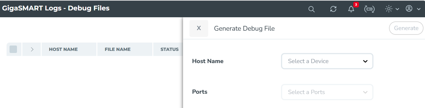Click the GigaSMART Logs - Debug Files title
Viewport: 425px width, 108px height.
click(x=56, y=8)
